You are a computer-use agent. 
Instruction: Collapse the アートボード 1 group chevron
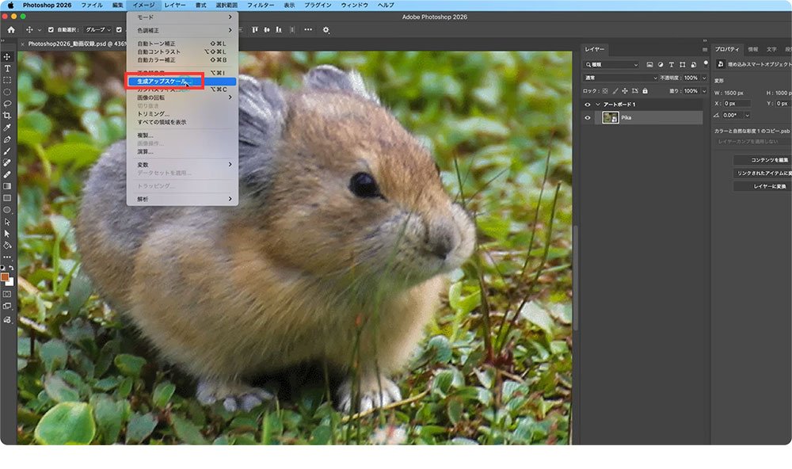pyautogui.click(x=598, y=105)
